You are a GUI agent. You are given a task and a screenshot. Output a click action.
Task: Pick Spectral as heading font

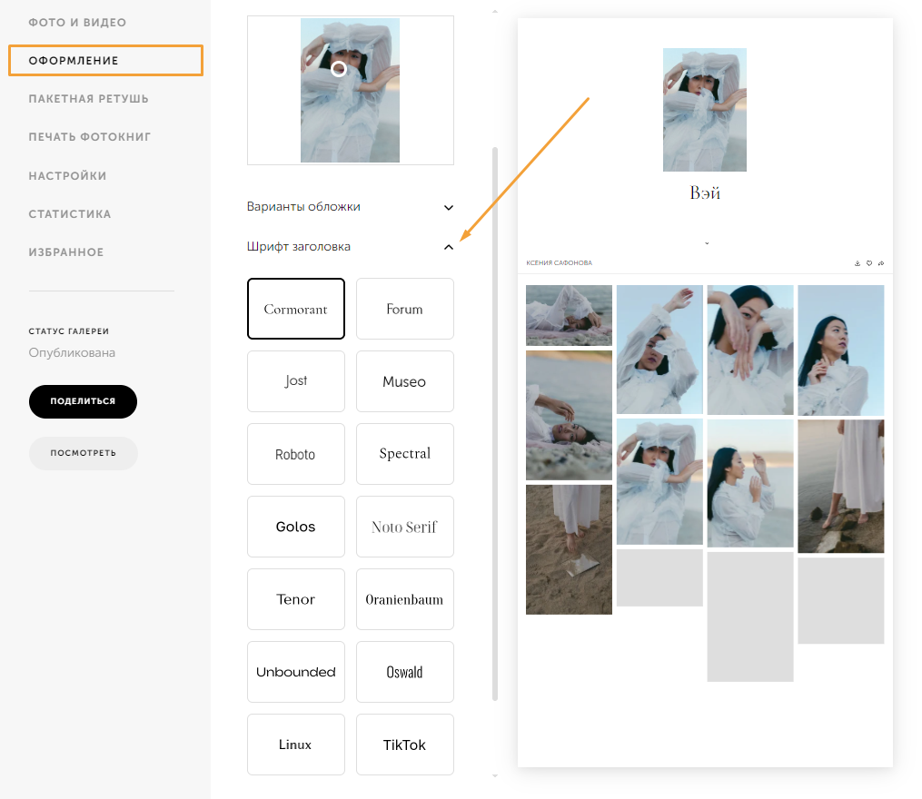coord(405,454)
